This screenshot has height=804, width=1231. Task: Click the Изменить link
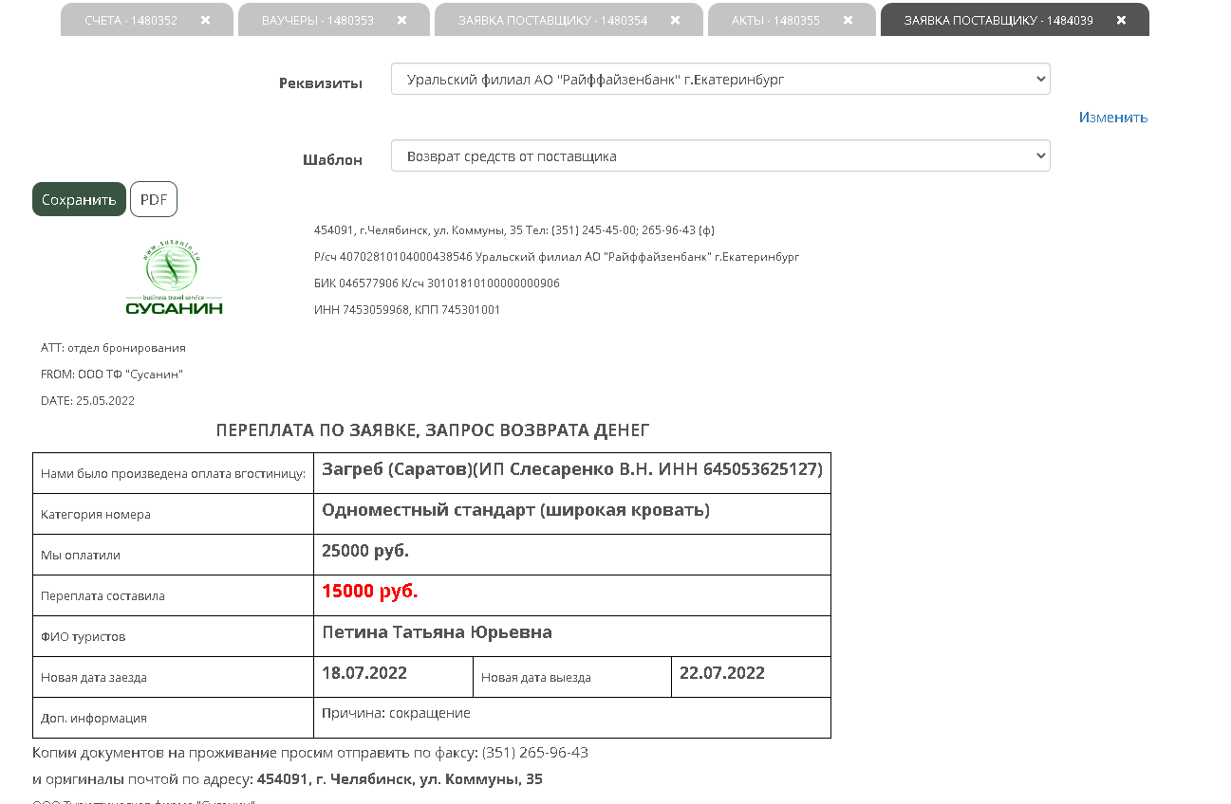pyautogui.click(x=1112, y=118)
